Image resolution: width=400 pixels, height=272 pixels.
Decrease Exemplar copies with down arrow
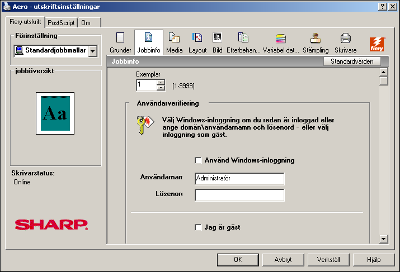(161, 88)
